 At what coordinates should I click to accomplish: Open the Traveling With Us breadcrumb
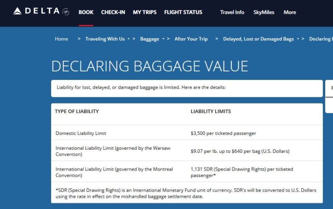(105, 39)
